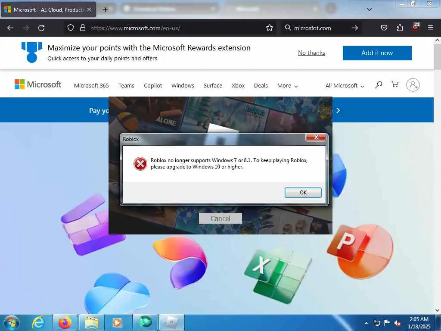Click the search go arrow next to microsfot.com

click(x=355, y=28)
